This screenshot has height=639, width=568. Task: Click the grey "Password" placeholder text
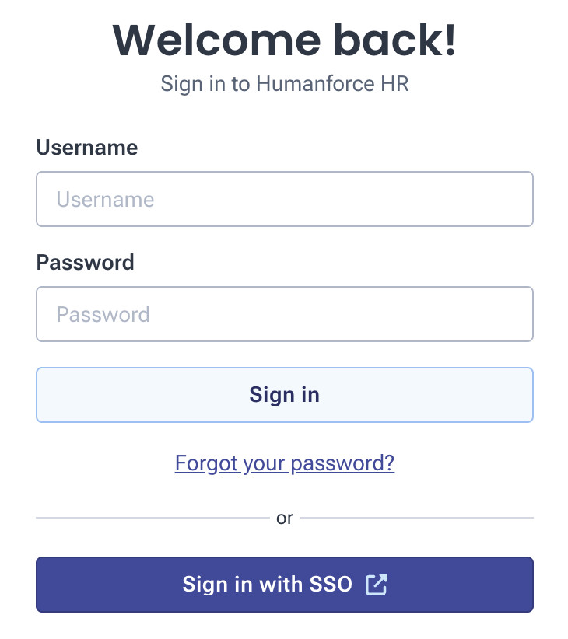(103, 314)
